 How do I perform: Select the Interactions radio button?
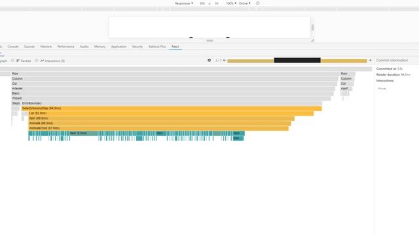[x=37, y=61]
